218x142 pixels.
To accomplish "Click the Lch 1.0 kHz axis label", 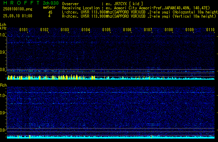I will click(x=2, y=35).
